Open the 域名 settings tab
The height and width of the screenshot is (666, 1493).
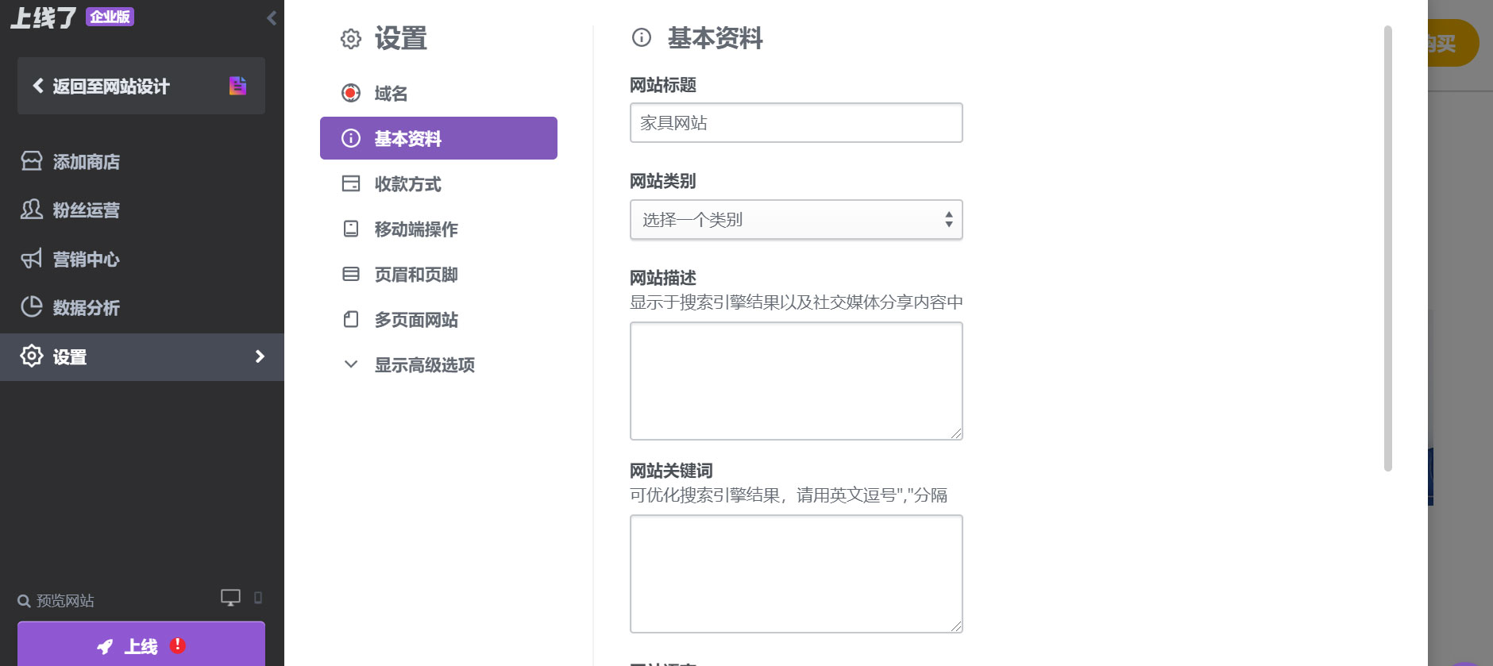438,94
